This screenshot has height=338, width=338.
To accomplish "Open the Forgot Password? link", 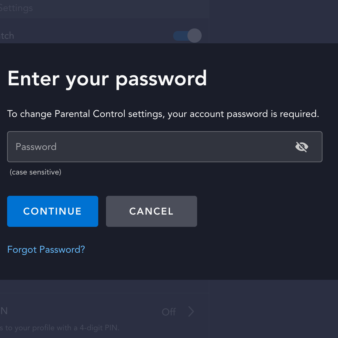I will (46, 249).
